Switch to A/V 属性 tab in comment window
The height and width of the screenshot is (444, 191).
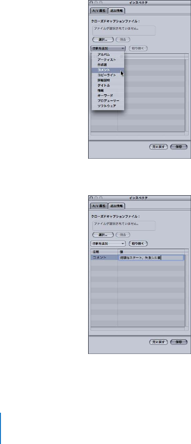98,206
